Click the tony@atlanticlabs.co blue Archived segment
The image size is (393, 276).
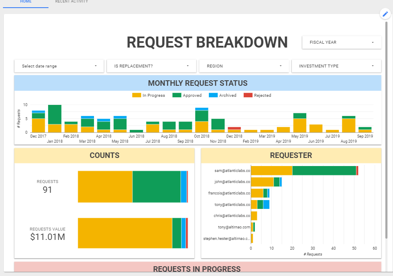266,204
